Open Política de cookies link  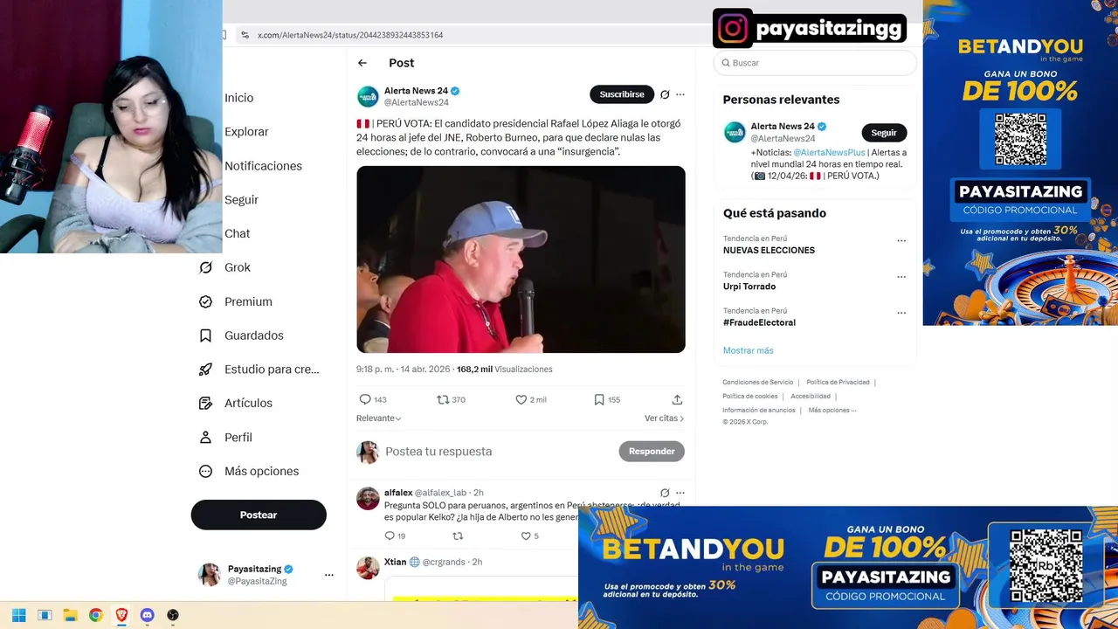pos(749,397)
